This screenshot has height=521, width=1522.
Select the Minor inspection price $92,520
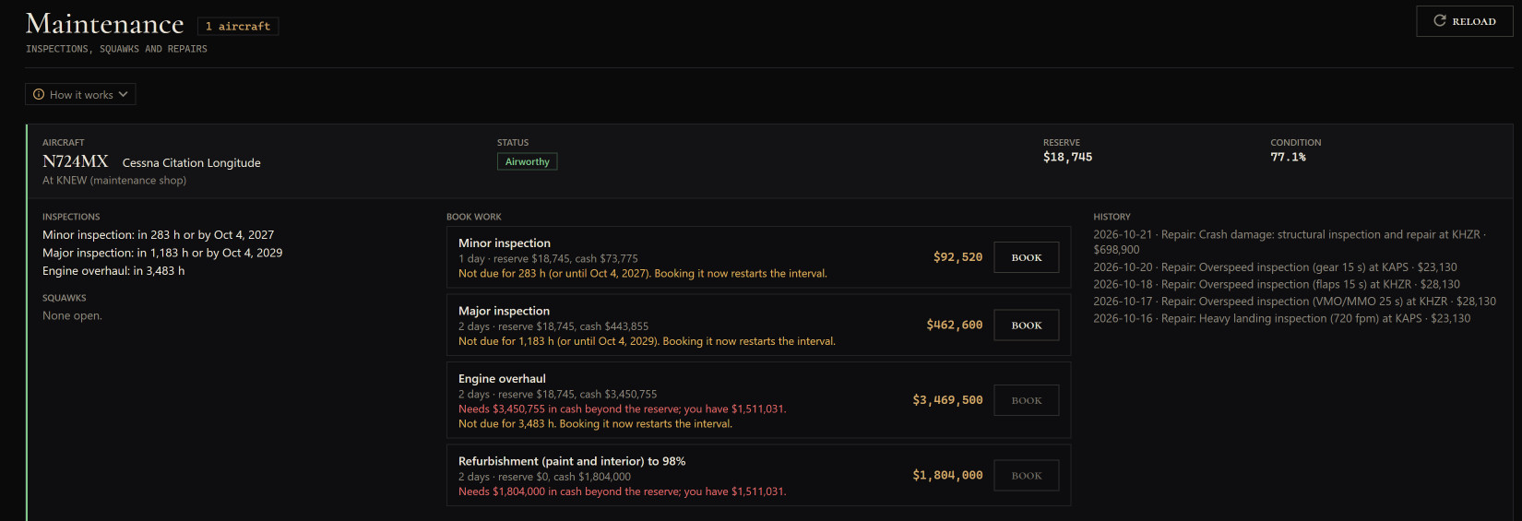(957, 257)
